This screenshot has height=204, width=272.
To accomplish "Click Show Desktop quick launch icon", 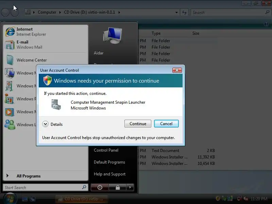I will pos(24,199).
